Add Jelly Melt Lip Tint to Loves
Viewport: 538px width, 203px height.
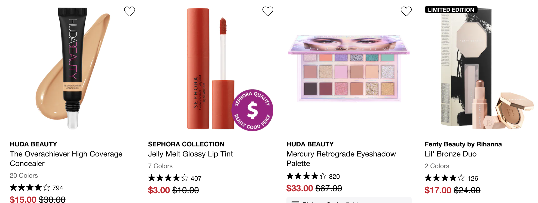(268, 11)
